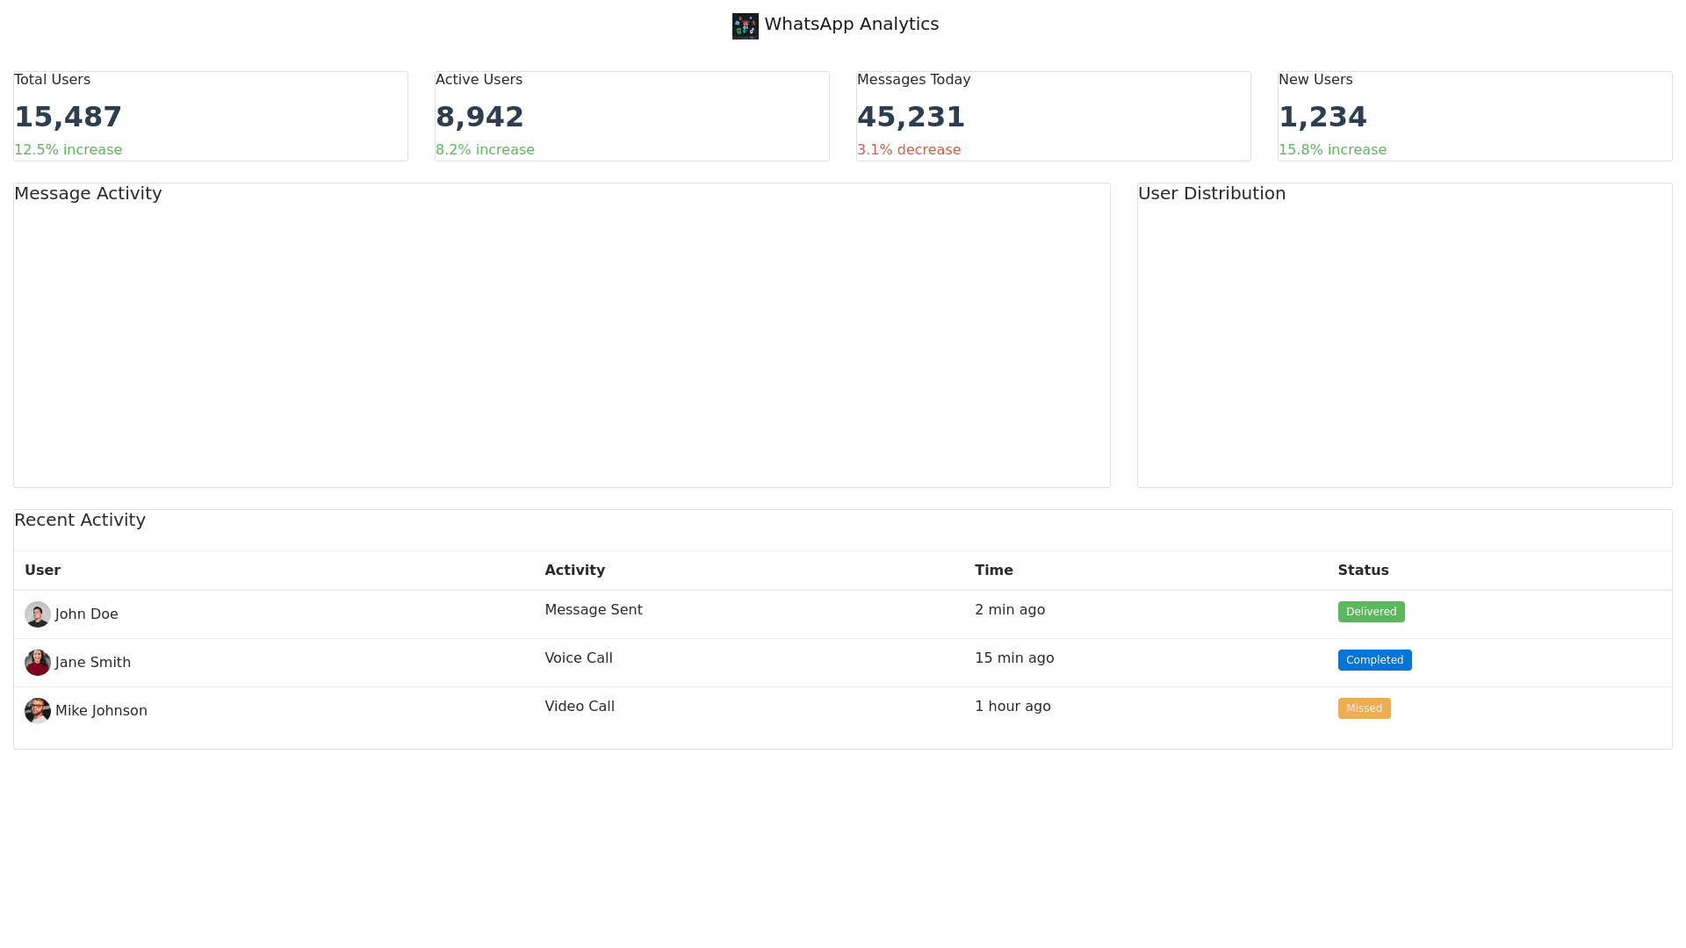Click the 3.1% decrease indicator text
The image size is (1686, 948).
[909, 150]
